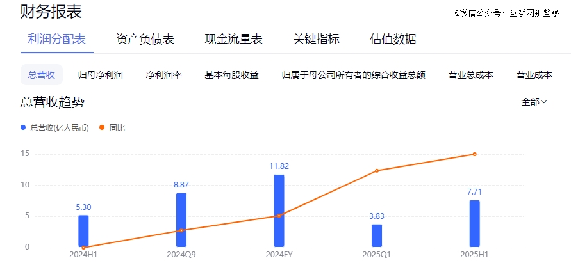
Task: Select the 营业成本 metric filter
Action: (534, 75)
